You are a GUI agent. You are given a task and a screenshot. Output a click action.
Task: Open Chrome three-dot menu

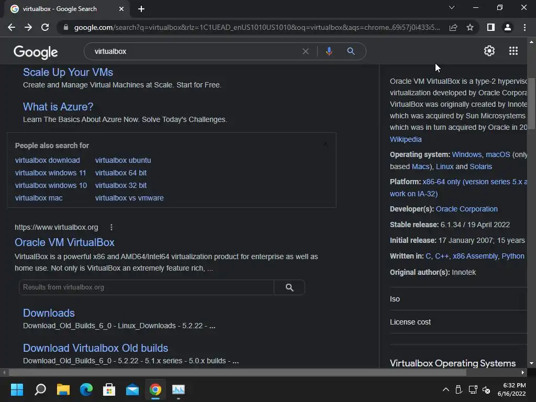tap(524, 27)
